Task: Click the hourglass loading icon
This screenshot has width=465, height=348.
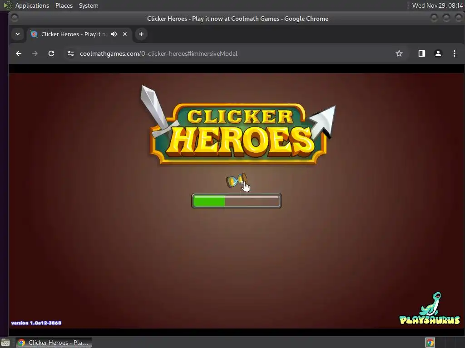Action: pyautogui.click(x=236, y=180)
